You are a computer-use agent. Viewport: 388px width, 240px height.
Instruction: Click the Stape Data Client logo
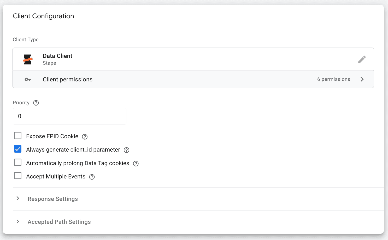(x=28, y=59)
